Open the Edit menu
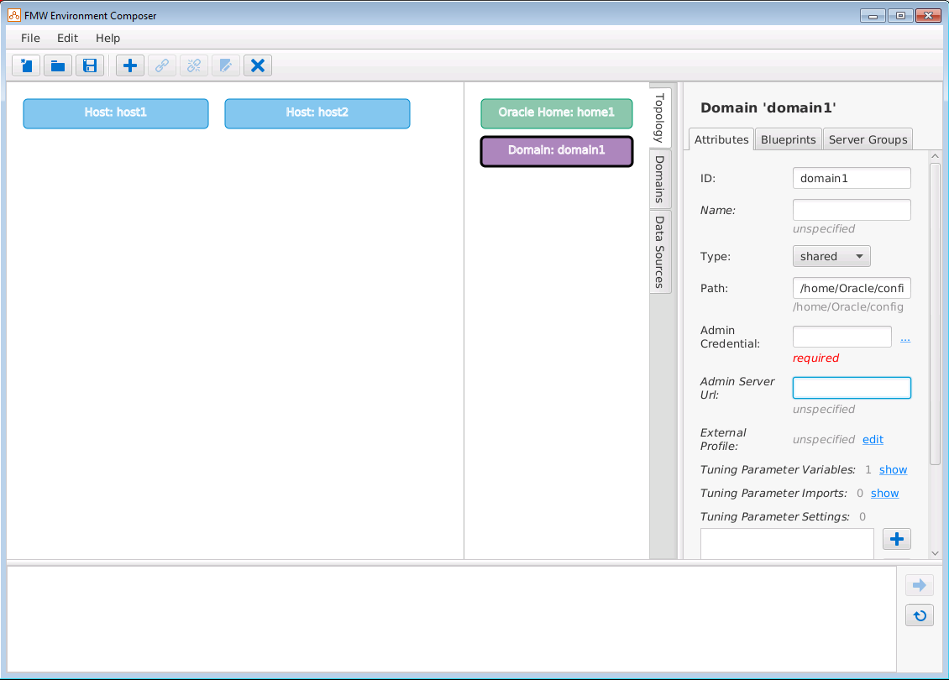 coord(67,38)
